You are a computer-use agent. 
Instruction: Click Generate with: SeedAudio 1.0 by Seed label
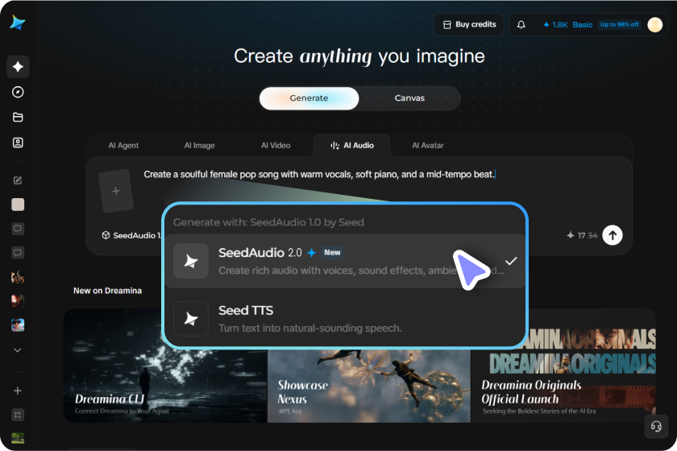click(268, 222)
